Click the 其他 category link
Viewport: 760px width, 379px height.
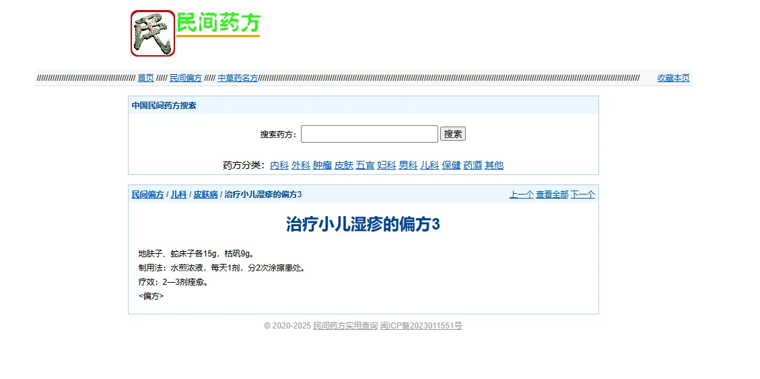pos(494,165)
